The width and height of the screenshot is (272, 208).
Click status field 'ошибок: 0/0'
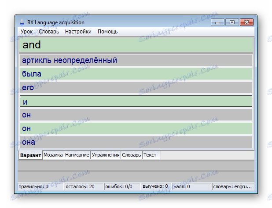point(122,187)
